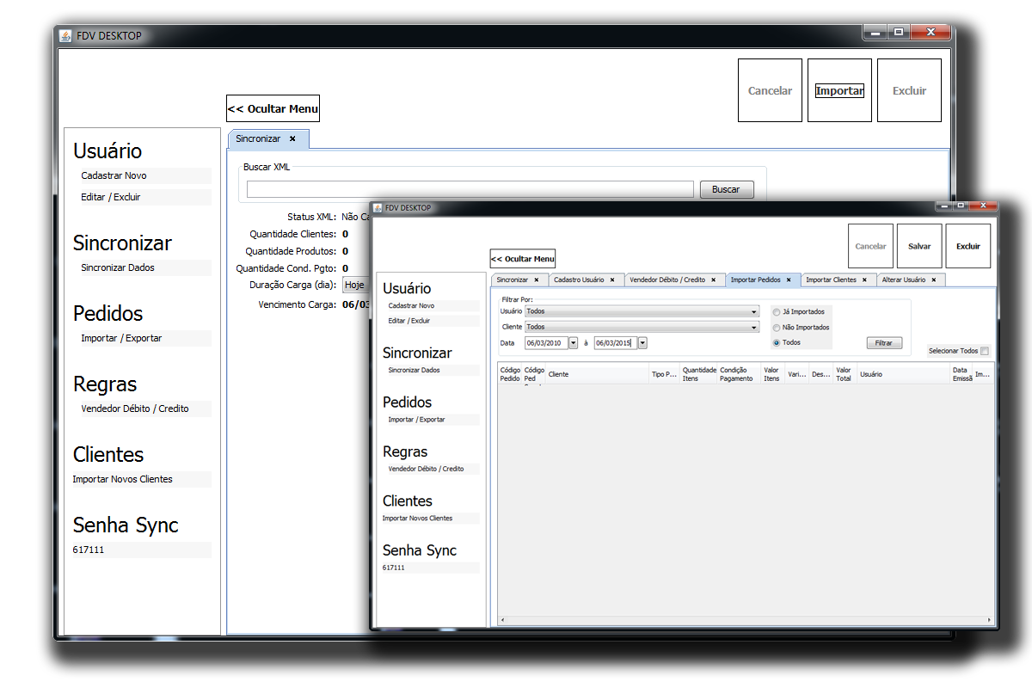Close the Importar Pedidos tab
This screenshot has width=1032, height=688.
tap(789, 280)
